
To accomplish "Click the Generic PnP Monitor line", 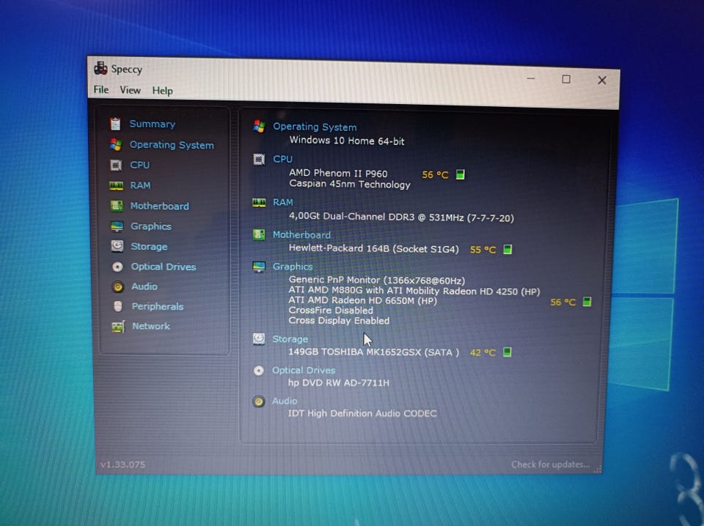I will 377,281.
